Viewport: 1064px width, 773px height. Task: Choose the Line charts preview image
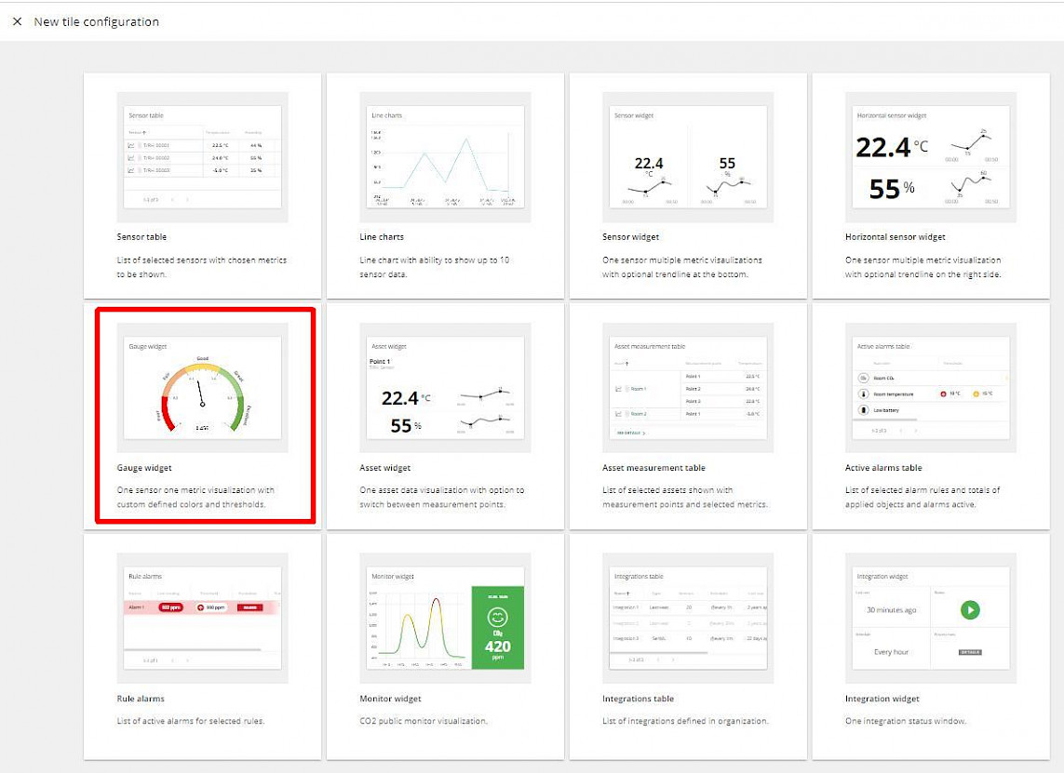tap(445, 157)
